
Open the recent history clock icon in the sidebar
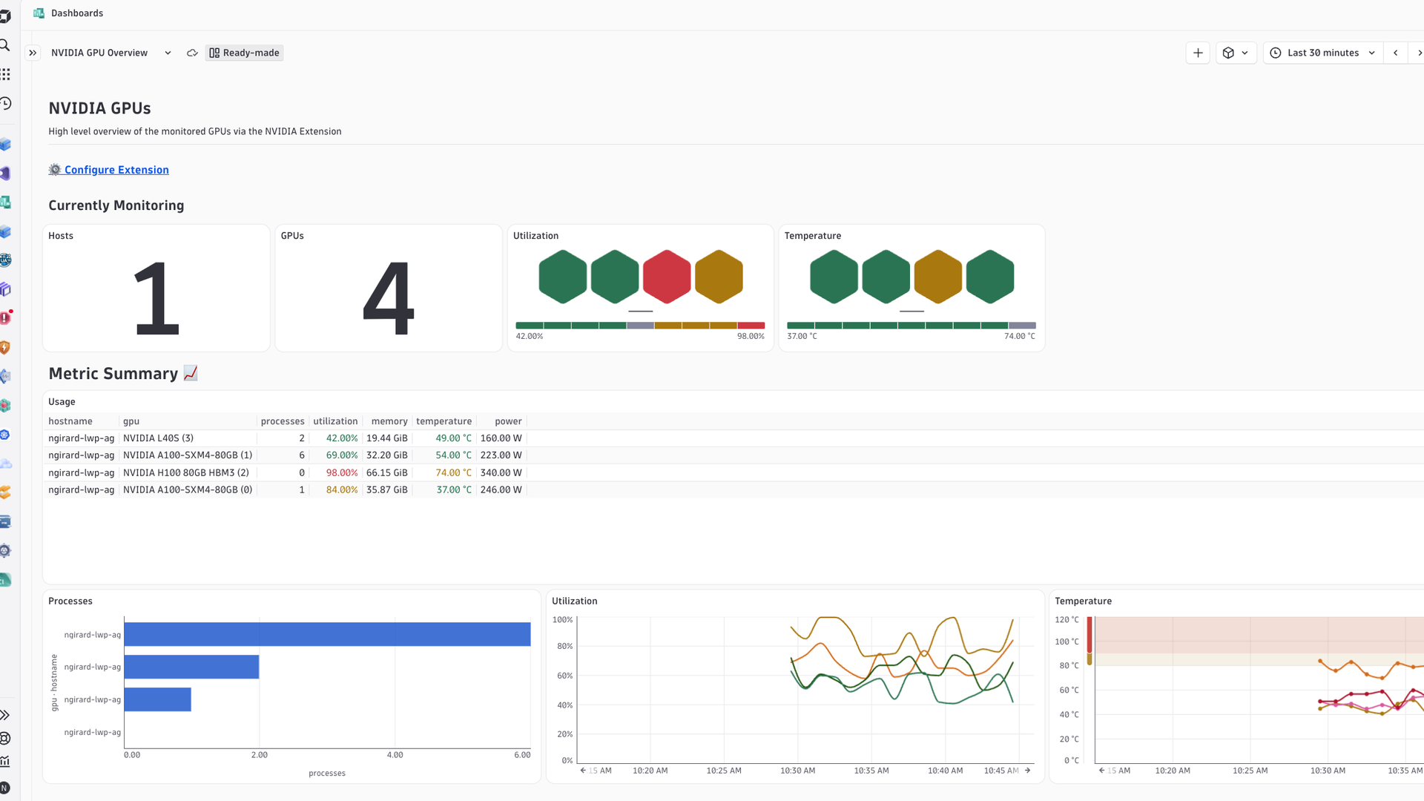[x=4, y=103]
